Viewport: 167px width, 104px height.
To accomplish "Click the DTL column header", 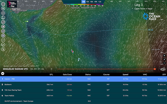I will click(51, 75).
